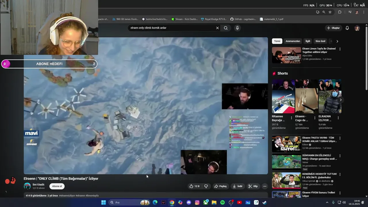Open options for Elraenn Csgo short
This screenshot has height=207, width=368.
(x=315, y=118)
